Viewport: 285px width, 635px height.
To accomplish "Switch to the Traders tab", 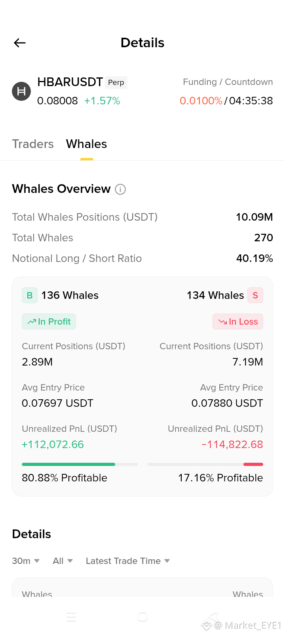I will pyautogui.click(x=33, y=144).
